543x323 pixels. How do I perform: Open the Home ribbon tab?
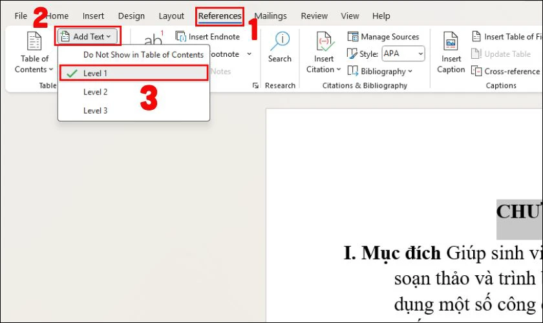coord(57,16)
